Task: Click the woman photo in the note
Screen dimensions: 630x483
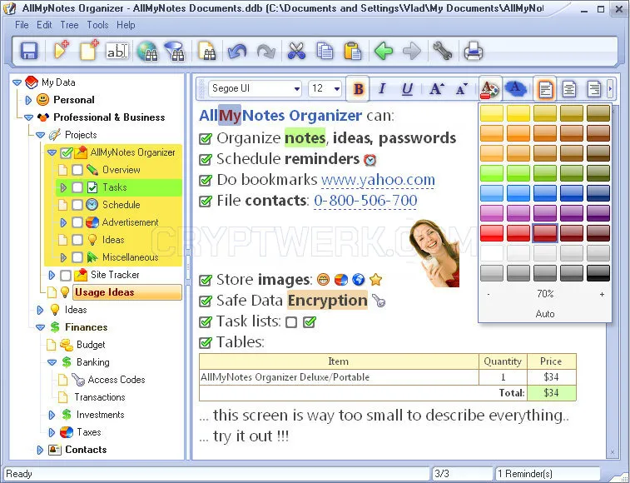Action: (x=434, y=253)
